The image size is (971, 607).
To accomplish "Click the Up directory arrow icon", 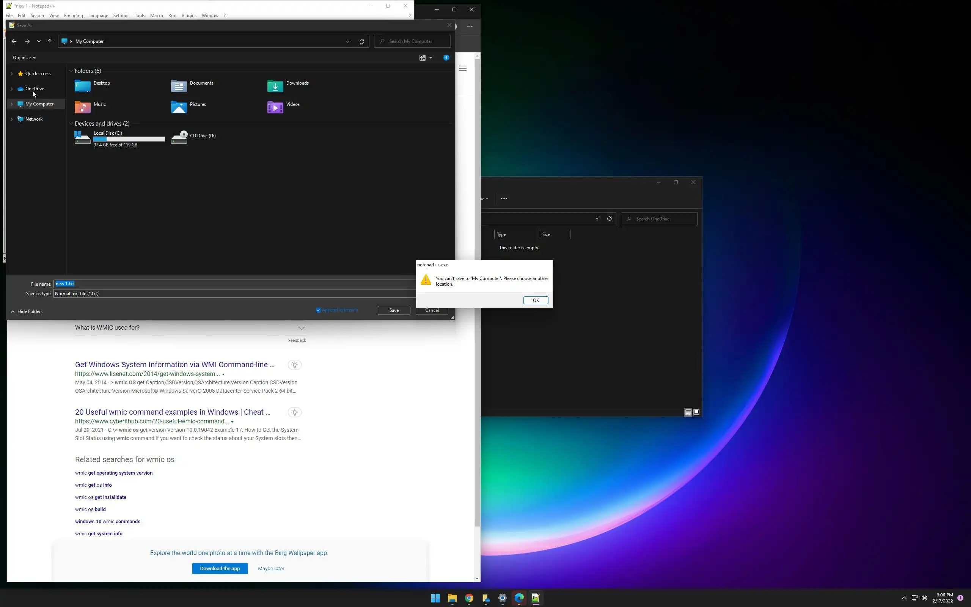I will [x=50, y=41].
